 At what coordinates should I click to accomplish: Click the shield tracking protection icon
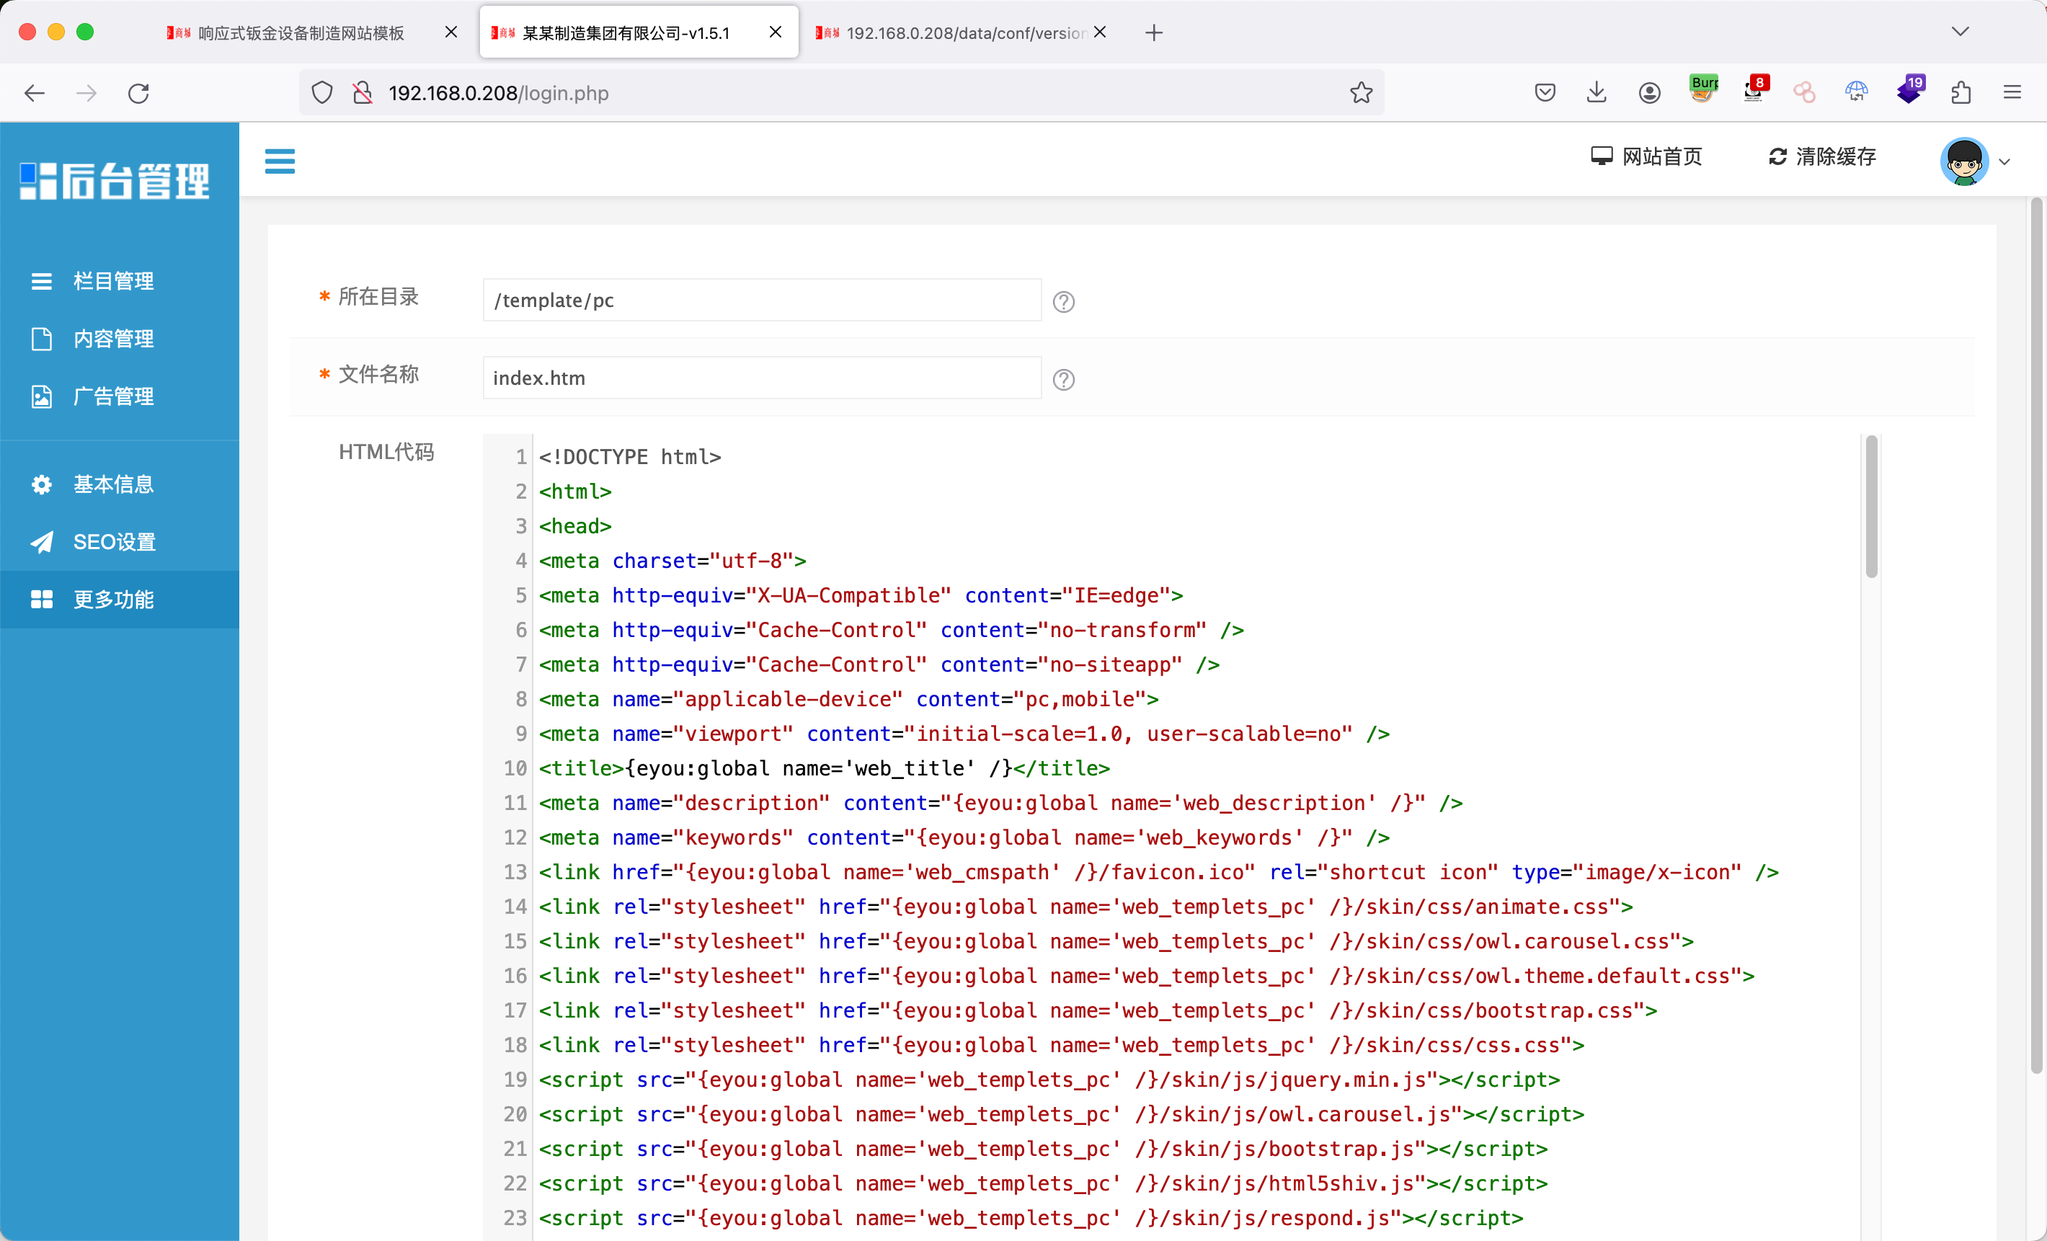tap(322, 93)
